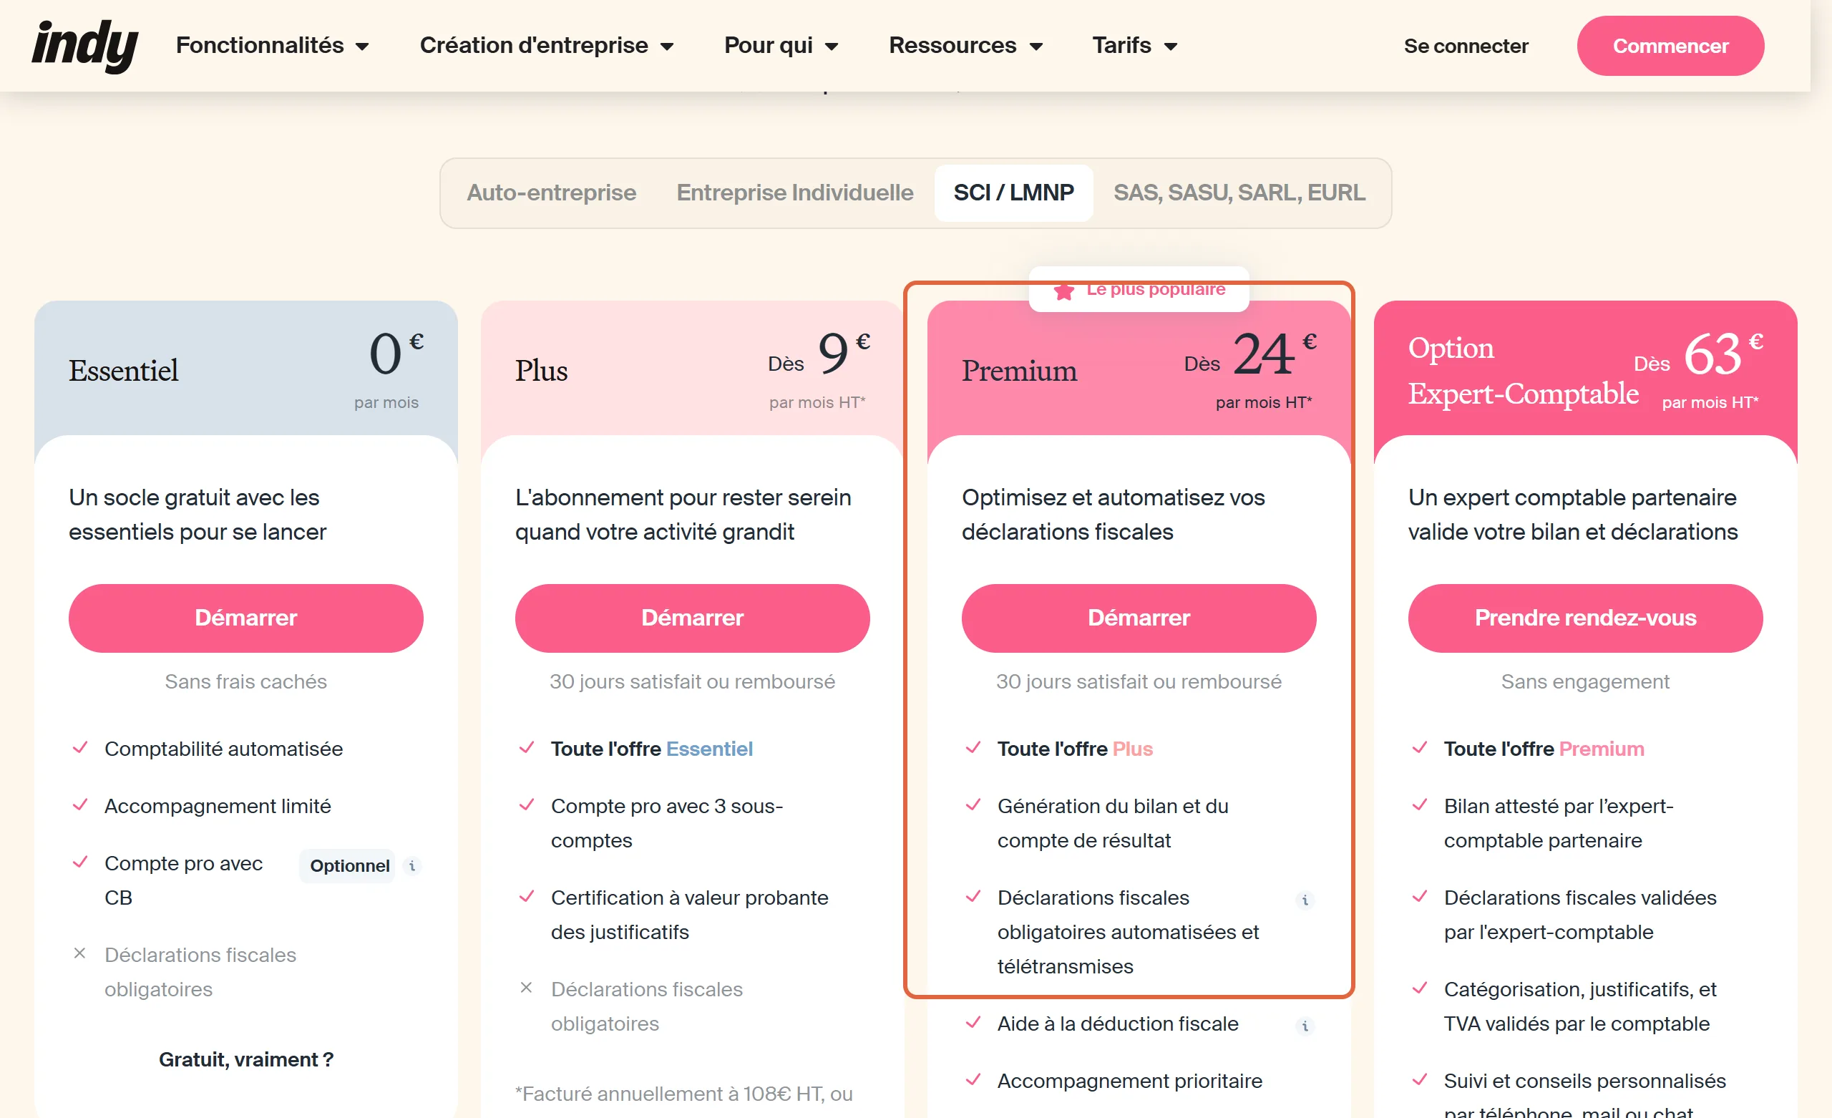This screenshot has width=1832, height=1118.
Task: Click Sans frais cachés text
Action: click(246, 681)
